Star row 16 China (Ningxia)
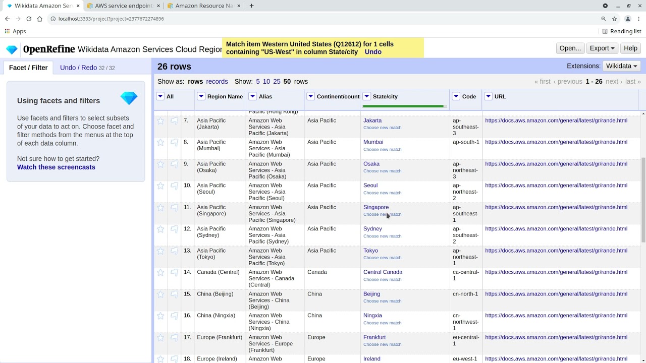 [160, 316]
